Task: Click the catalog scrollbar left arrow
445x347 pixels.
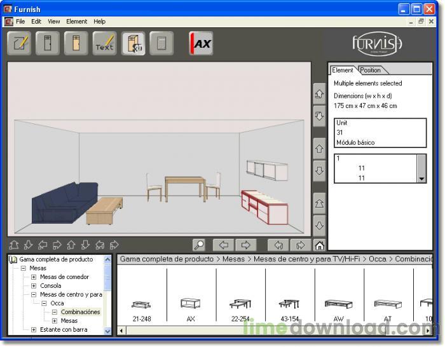Action: 121,330
